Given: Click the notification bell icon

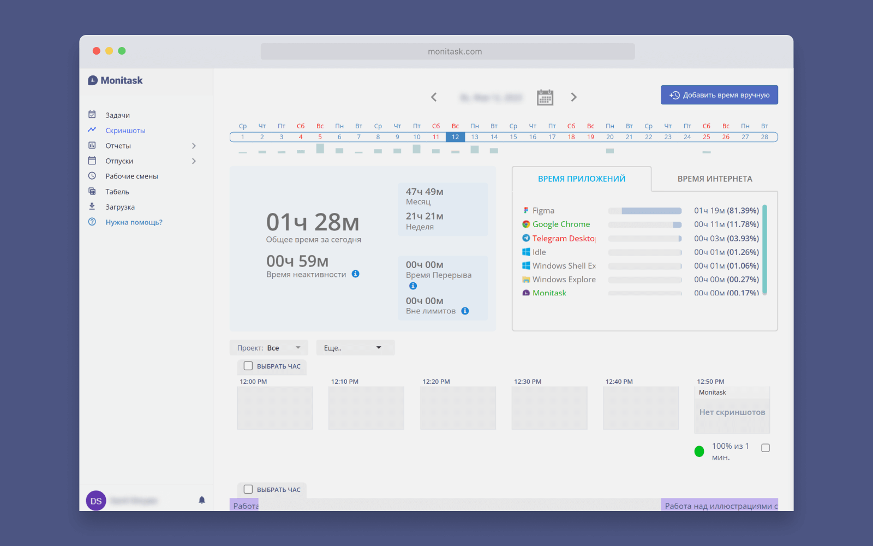Looking at the screenshot, I should [x=202, y=500].
